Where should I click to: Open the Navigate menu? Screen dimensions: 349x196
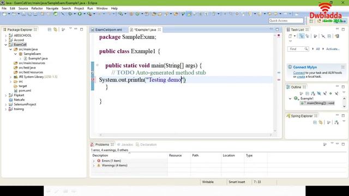pos(52,8)
